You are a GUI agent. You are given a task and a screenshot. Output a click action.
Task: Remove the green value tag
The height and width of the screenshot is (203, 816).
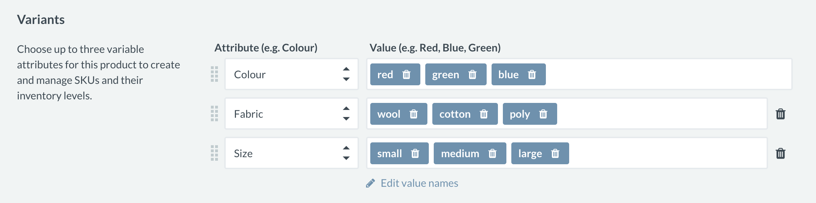[472, 75]
